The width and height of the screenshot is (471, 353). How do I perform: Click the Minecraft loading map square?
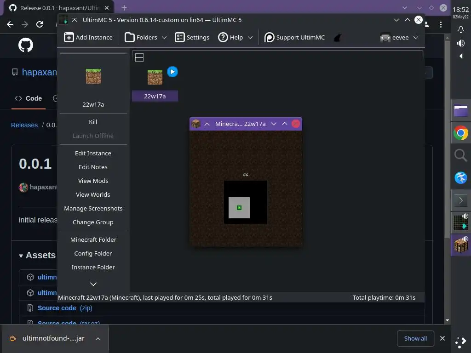(246, 202)
